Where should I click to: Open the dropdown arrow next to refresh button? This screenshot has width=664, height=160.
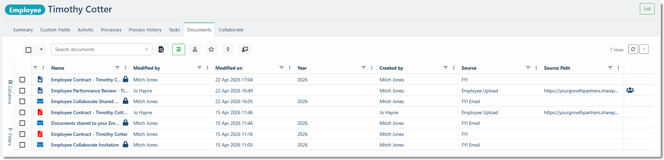click(644, 50)
